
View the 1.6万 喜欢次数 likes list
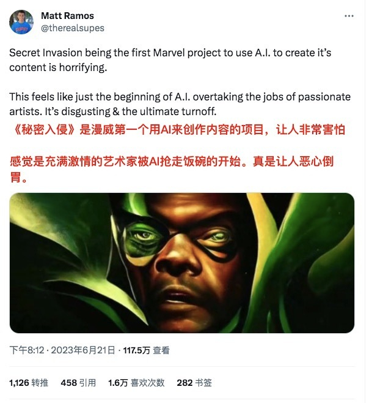[x=136, y=383]
